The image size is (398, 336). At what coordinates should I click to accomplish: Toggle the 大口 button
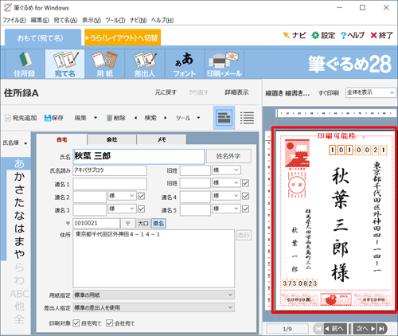click(143, 224)
